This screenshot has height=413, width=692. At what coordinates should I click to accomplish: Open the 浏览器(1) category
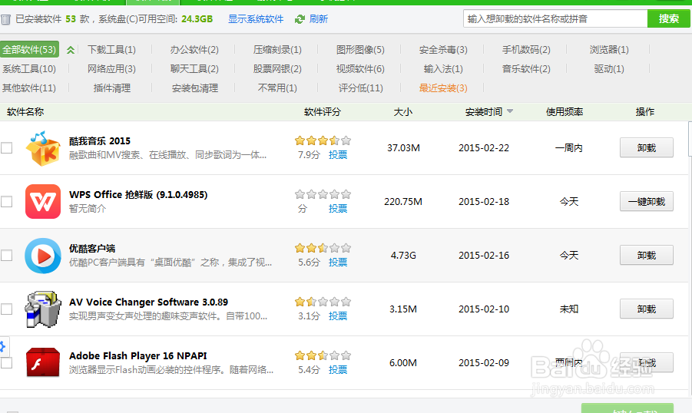(610, 49)
